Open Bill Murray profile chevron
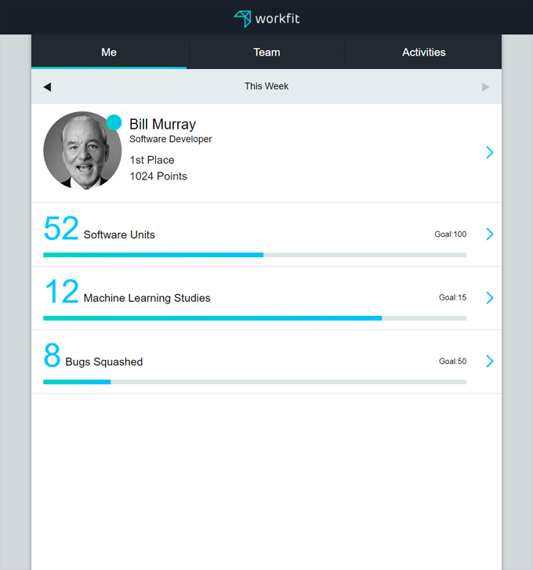The image size is (533, 570). (489, 152)
